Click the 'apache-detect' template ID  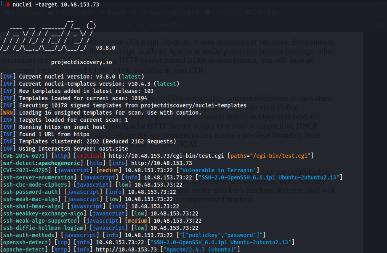click(x=24, y=249)
